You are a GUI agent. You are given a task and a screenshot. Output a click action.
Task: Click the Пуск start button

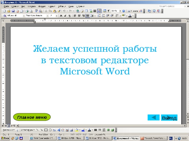coord(5,138)
